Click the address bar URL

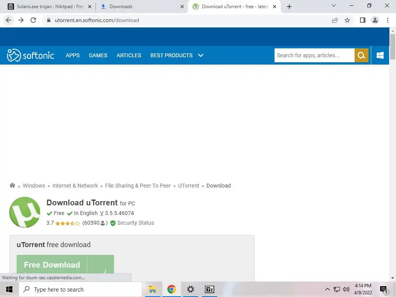[97, 20]
